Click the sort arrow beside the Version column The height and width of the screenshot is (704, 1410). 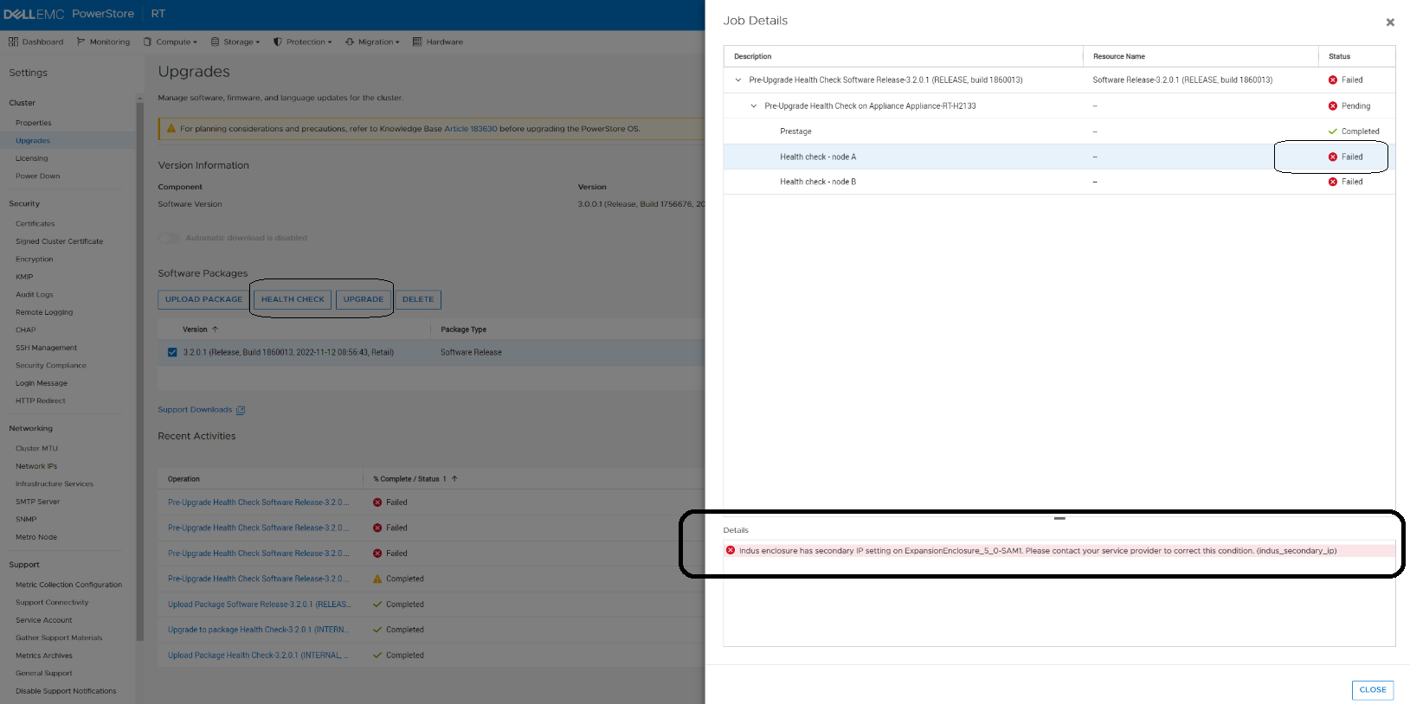[x=216, y=330]
